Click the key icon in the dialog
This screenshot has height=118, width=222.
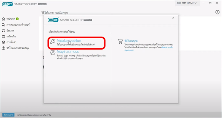[53, 42]
